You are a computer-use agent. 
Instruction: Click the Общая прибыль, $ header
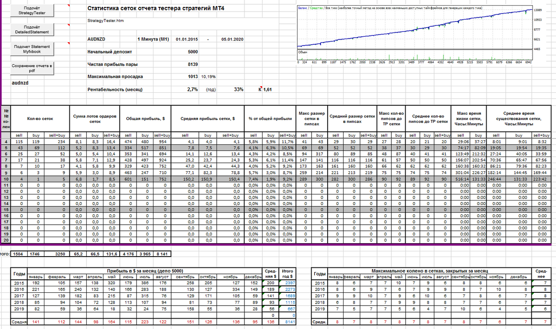tap(146, 119)
